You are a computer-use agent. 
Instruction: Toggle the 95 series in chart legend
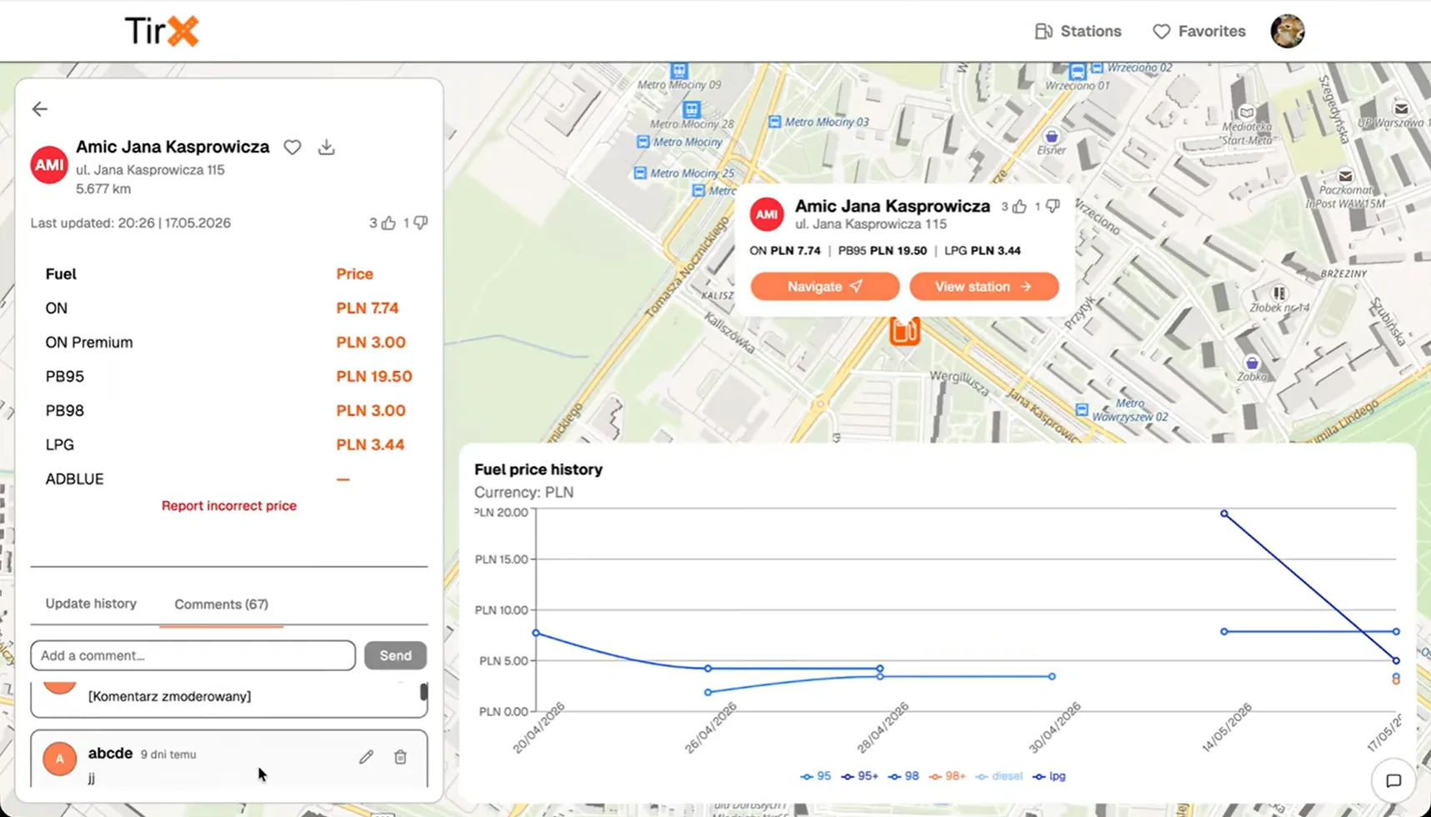[x=816, y=776]
